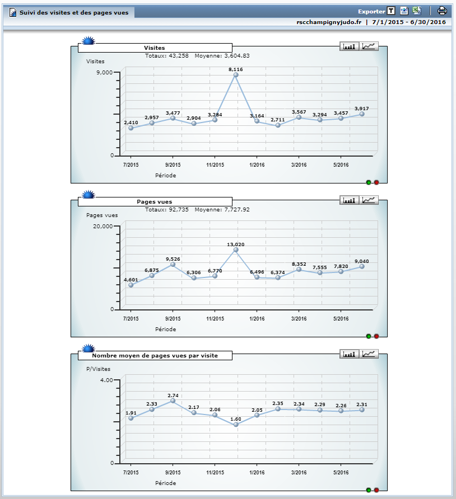Export report as text file
456x499 pixels.
coord(391,11)
